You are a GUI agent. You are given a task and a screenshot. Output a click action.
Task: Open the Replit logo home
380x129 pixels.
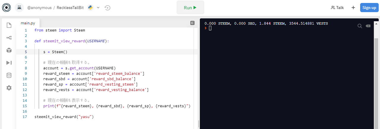pyautogui.click(x=6, y=8)
